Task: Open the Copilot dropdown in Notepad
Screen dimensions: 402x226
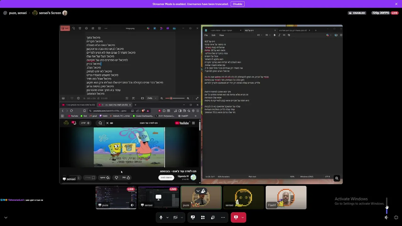Action: (x=329, y=35)
